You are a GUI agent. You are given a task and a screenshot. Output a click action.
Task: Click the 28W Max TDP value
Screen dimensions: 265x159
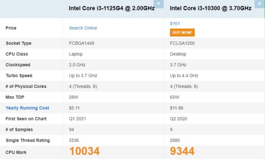(73, 97)
